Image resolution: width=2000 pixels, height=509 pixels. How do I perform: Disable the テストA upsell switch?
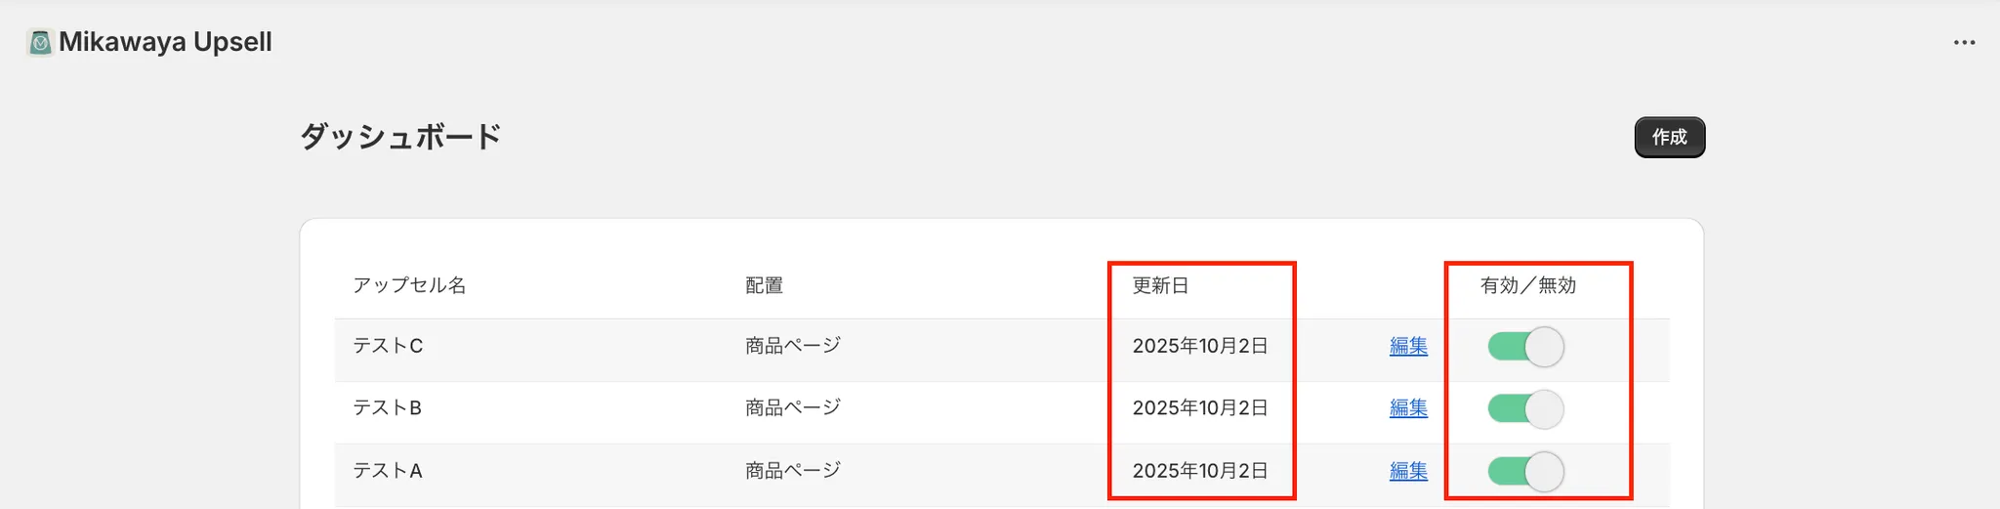point(1525,472)
